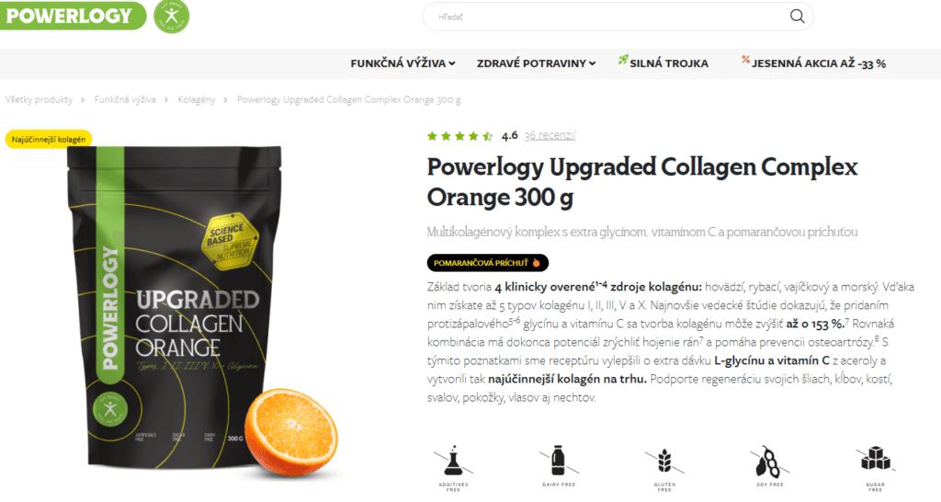This screenshot has height=502, width=941.
Task: Click the rocket icon beside Silná Trojka
Action: point(623,60)
